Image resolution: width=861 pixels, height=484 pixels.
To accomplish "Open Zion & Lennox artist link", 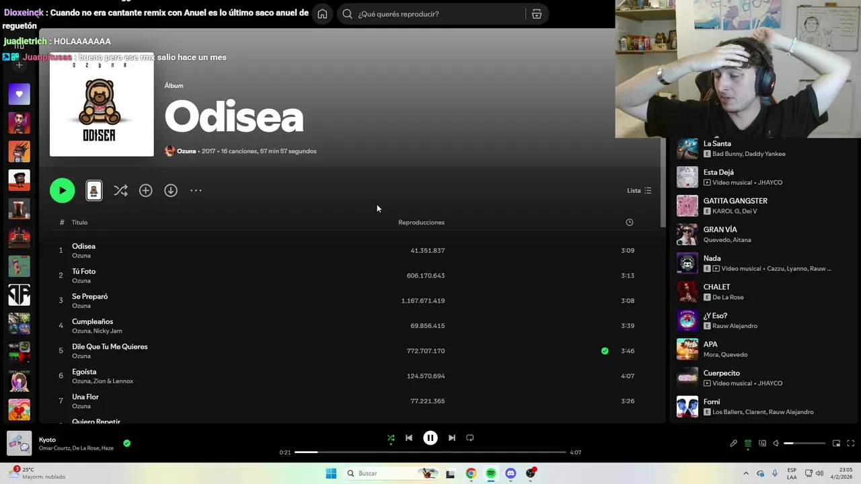I will [x=113, y=381].
